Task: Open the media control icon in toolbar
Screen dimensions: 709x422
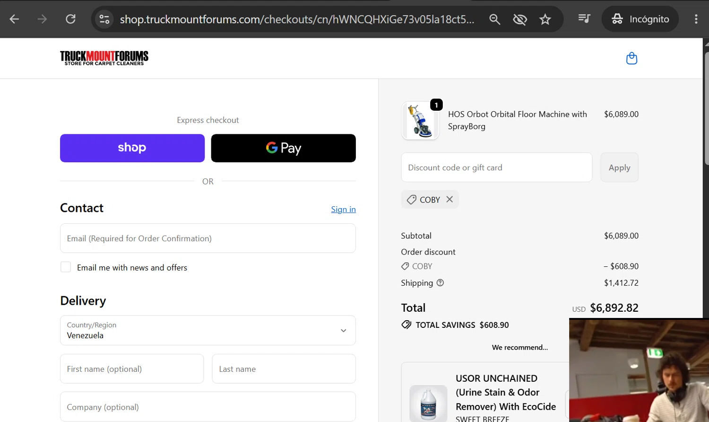Action: [x=584, y=19]
